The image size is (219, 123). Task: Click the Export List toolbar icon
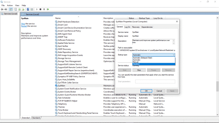tap(23, 9)
